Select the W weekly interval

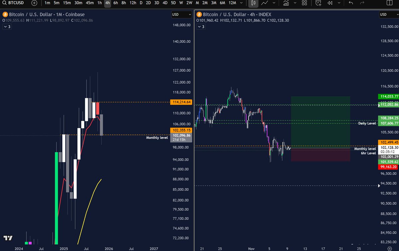(181, 3)
